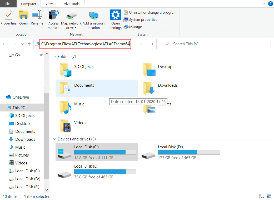Select Local Disk (D:) drive tile
Screen dimensions: 274x200
point(181,152)
